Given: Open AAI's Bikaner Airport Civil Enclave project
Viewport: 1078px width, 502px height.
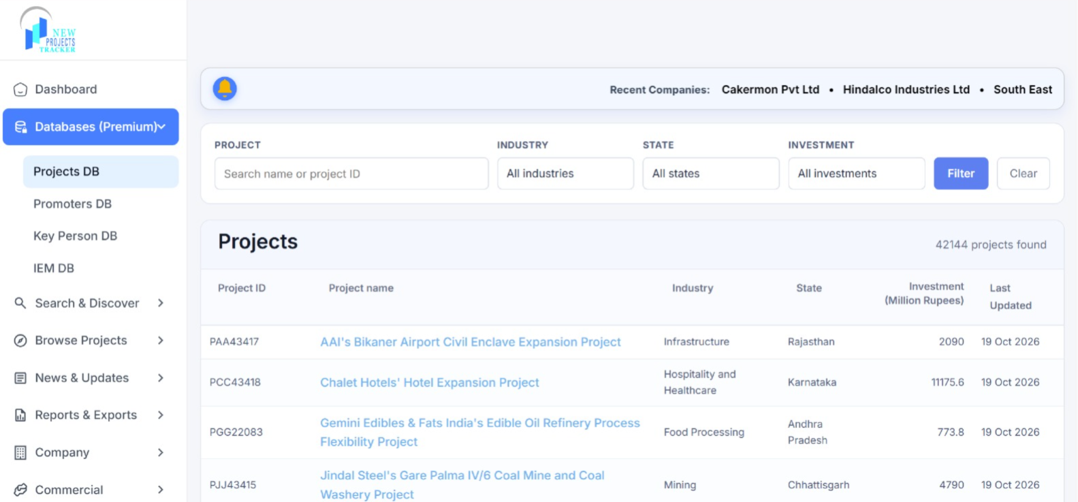Looking at the screenshot, I should click(x=471, y=342).
